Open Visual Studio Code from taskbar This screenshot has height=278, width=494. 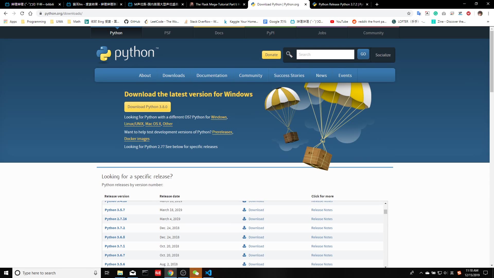(x=208, y=273)
